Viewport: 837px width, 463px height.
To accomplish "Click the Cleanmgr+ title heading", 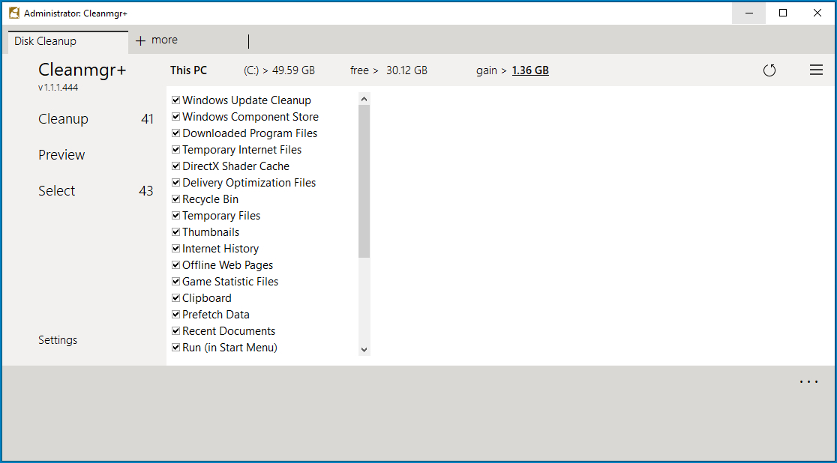I will tap(82, 70).
